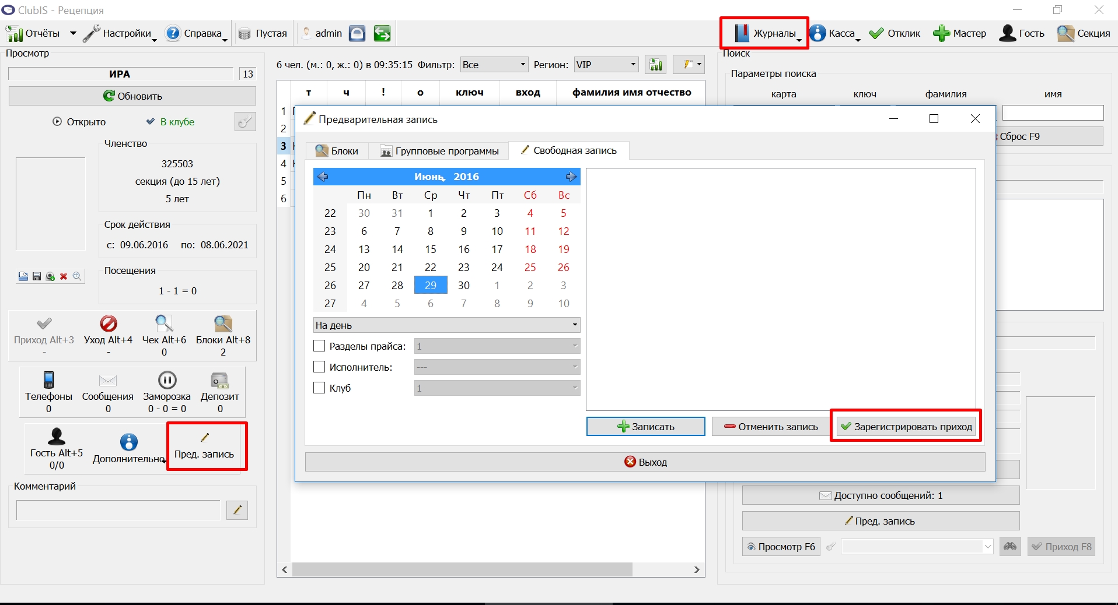Check the Исполнитель checkbox
Screen dimensions: 1118x605
point(319,367)
